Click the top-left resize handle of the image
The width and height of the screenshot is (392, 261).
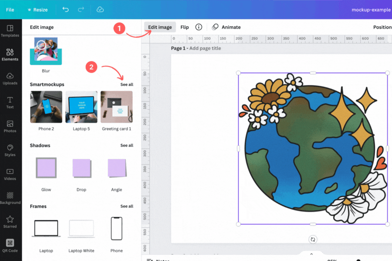pyautogui.click(x=238, y=73)
